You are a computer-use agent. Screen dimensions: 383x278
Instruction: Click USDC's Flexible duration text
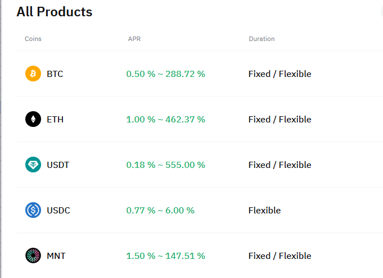(264, 211)
